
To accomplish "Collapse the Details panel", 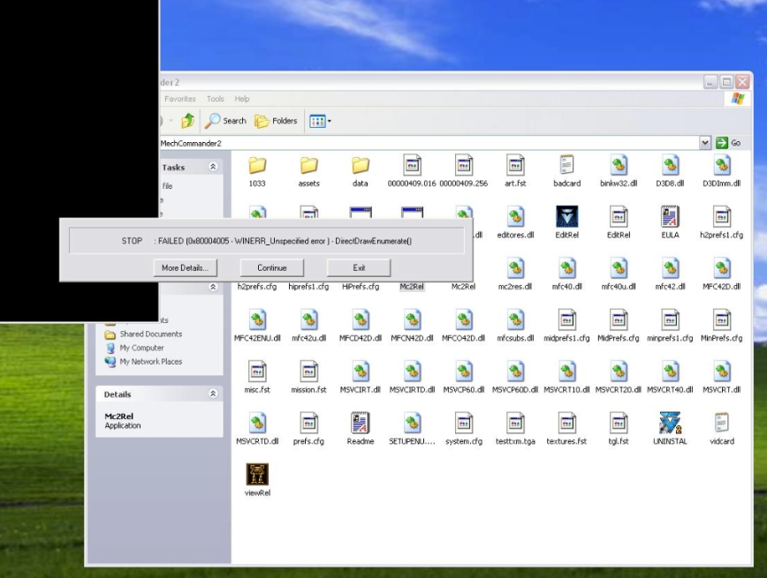I will (x=213, y=394).
